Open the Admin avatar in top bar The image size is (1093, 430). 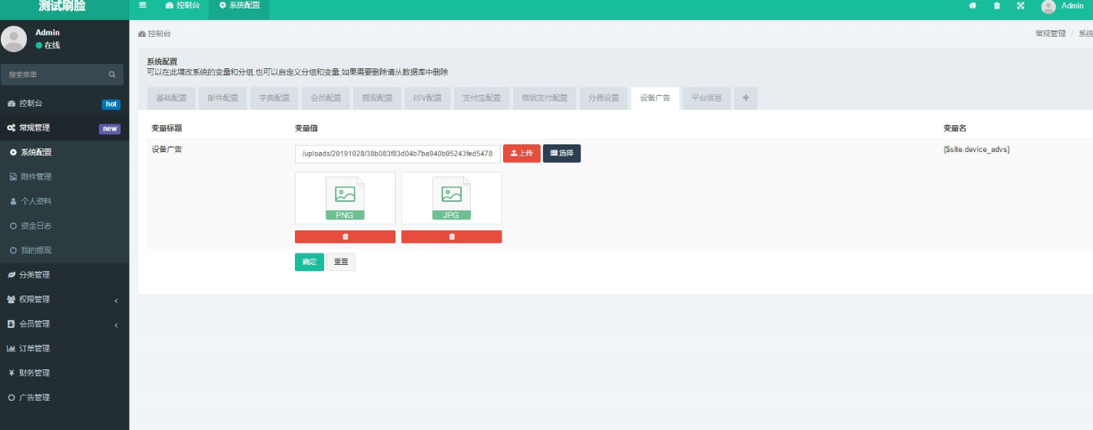pyautogui.click(x=1048, y=7)
